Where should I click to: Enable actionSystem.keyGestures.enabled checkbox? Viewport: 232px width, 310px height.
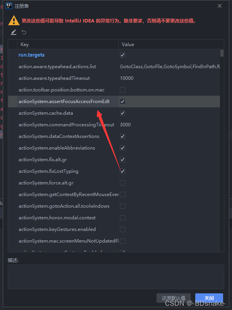click(x=123, y=229)
